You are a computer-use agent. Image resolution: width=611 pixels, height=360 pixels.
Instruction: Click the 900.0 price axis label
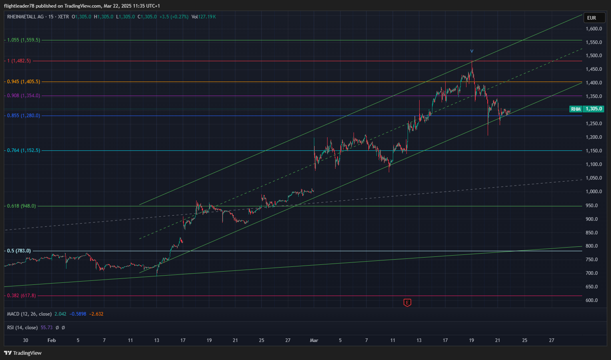point(592,219)
